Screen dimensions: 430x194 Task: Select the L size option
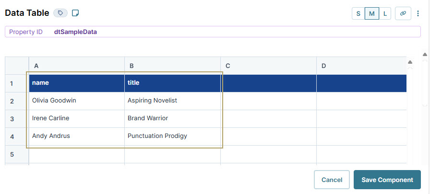point(385,13)
